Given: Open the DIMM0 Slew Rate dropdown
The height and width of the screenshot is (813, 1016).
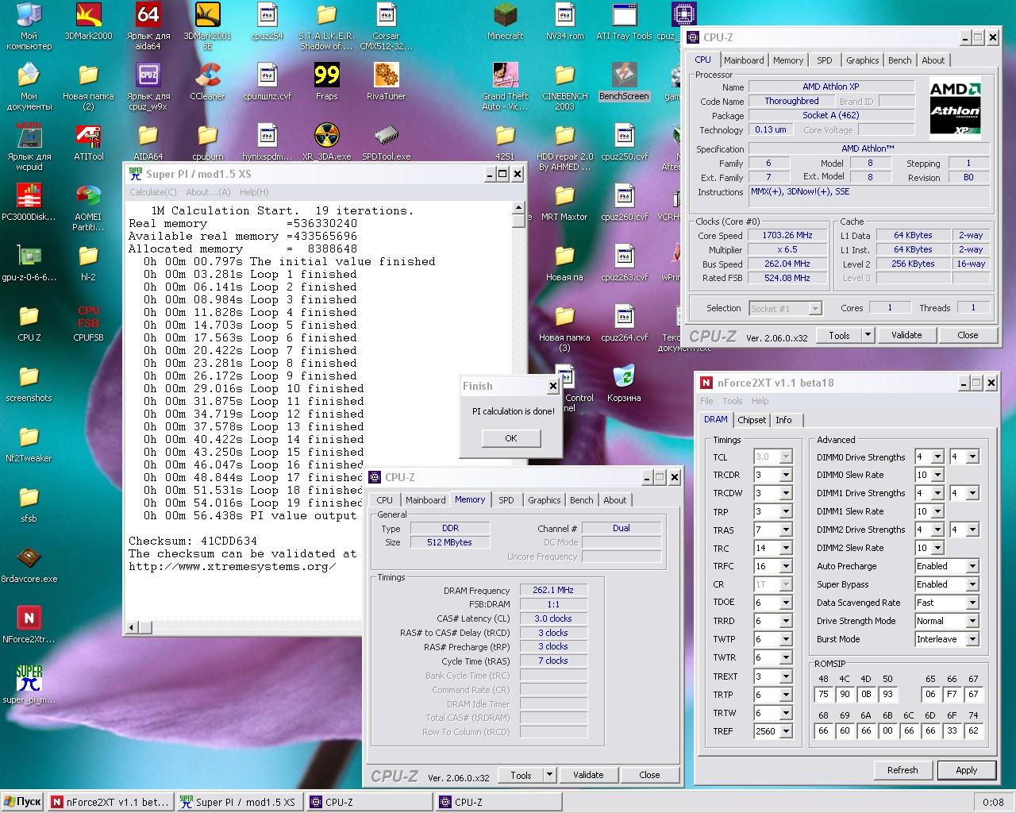Looking at the screenshot, I should 937,475.
